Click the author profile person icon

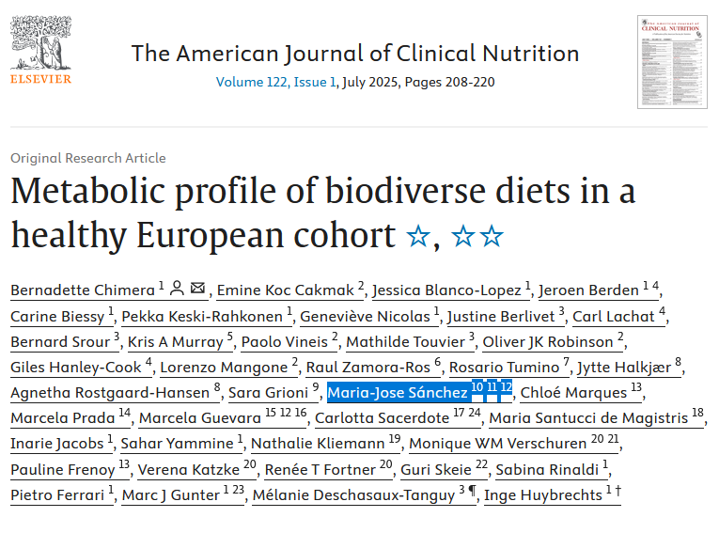click(x=178, y=289)
